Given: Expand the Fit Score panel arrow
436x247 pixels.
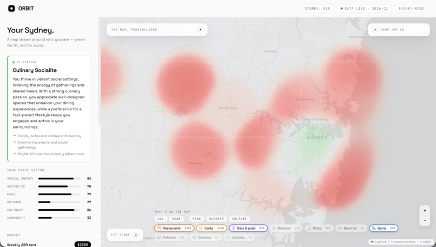Looking at the screenshot, I should point(136,235).
